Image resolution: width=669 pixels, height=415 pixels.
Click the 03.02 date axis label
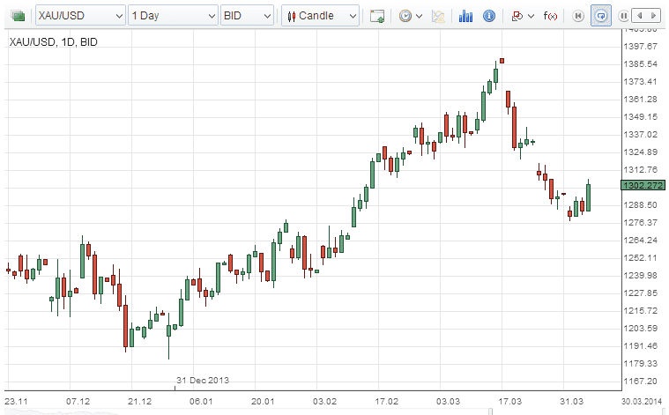coord(324,402)
